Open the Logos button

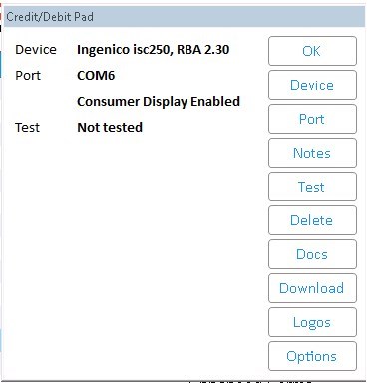pyautogui.click(x=312, y=322)
